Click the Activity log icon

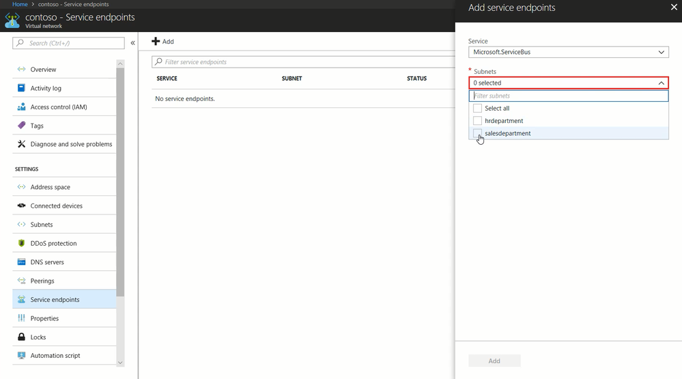pos(21,88)
